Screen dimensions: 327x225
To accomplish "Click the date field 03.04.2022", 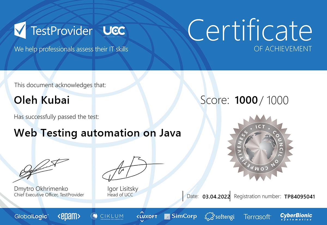I will (x=216, y=196).
